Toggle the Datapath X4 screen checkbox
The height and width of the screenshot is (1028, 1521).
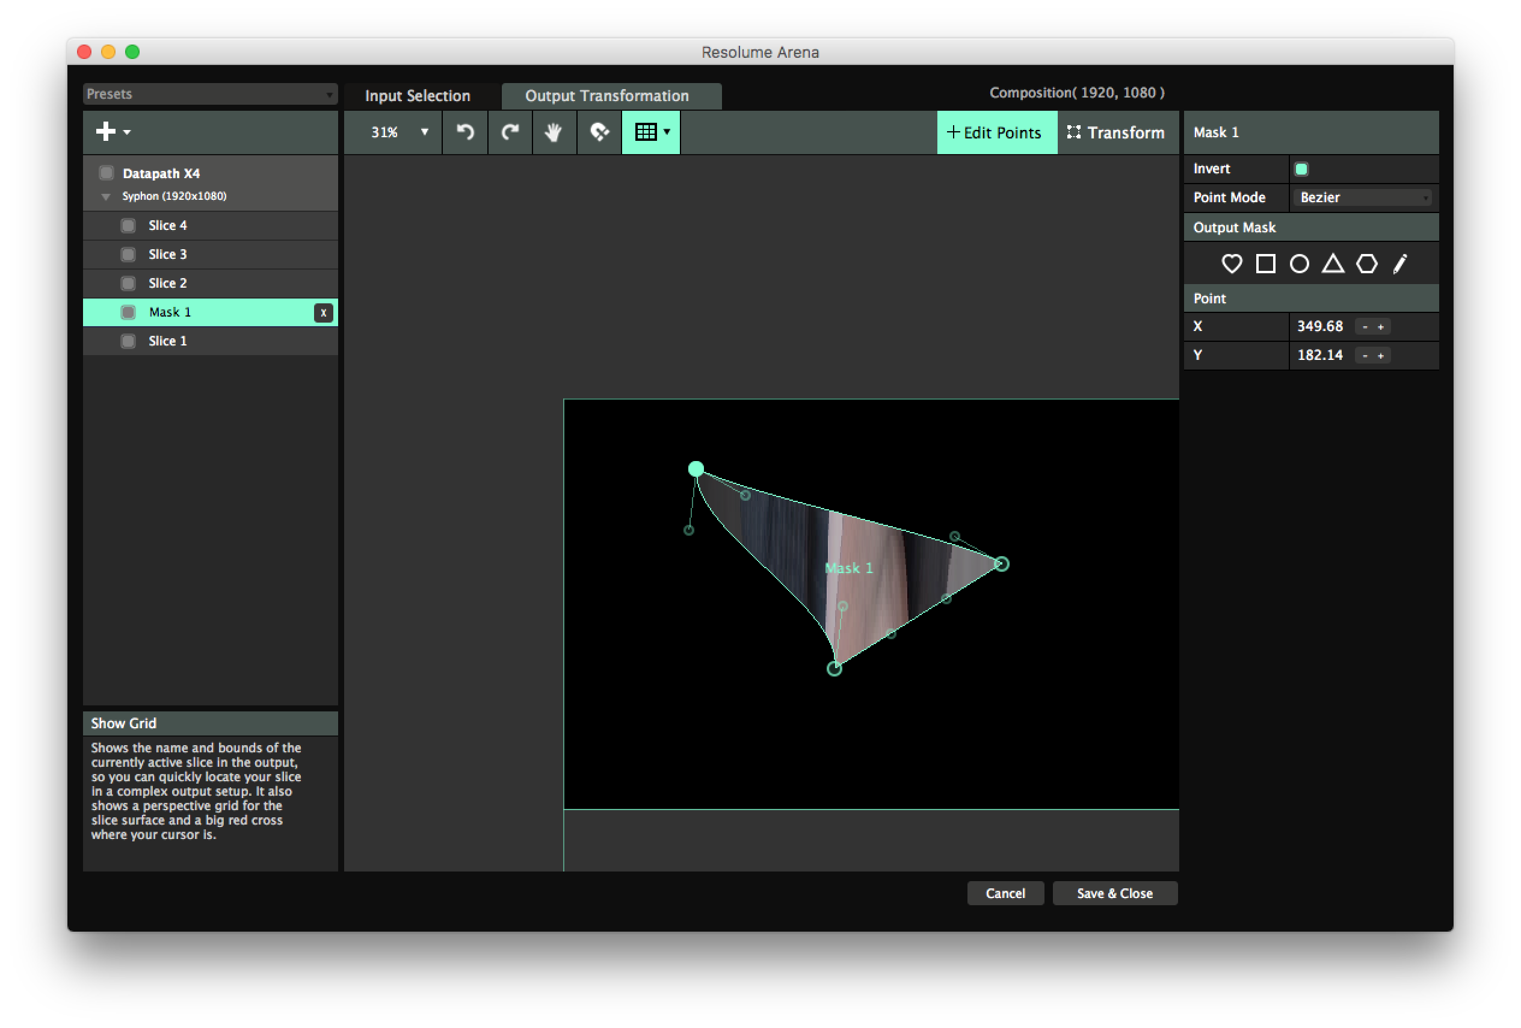pyautogui.click(x=106, y=173)
